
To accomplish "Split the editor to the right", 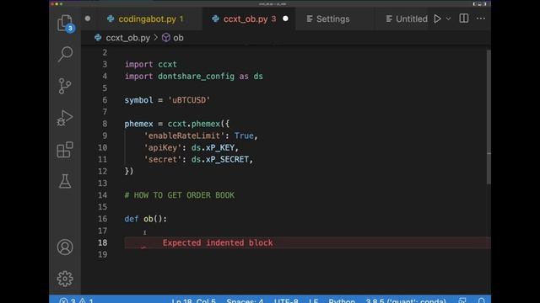I will click(464, 19).
